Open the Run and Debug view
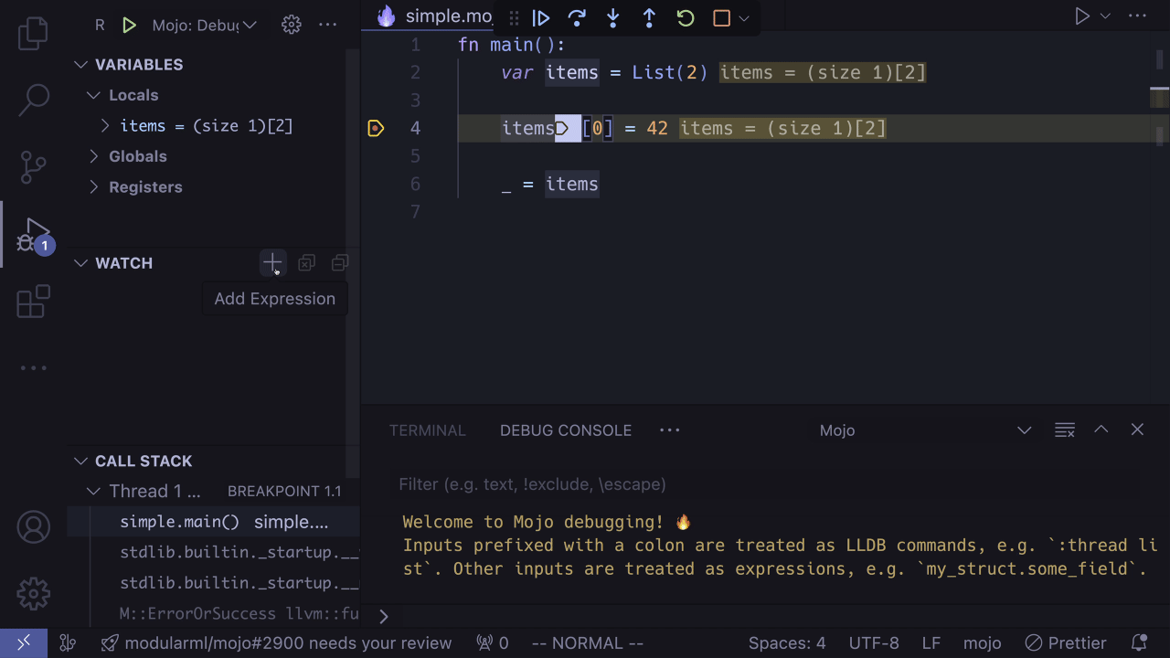This screenshot has height=658, width=1170. (x=34, y=235)
